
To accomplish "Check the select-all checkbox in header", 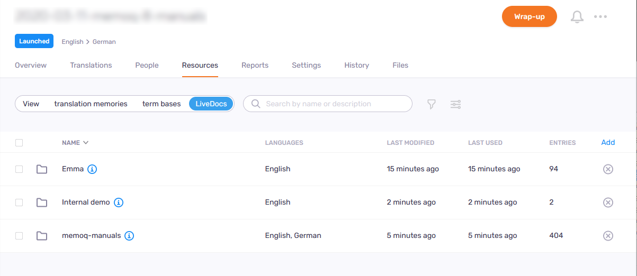I will click(19, 143).
